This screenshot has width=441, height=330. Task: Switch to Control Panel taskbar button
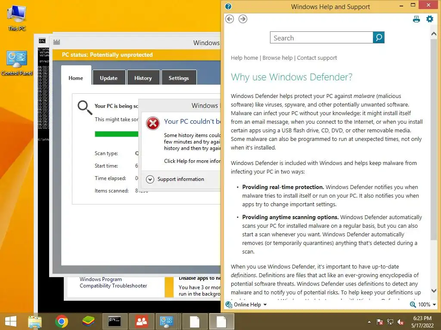click(167, 321)
